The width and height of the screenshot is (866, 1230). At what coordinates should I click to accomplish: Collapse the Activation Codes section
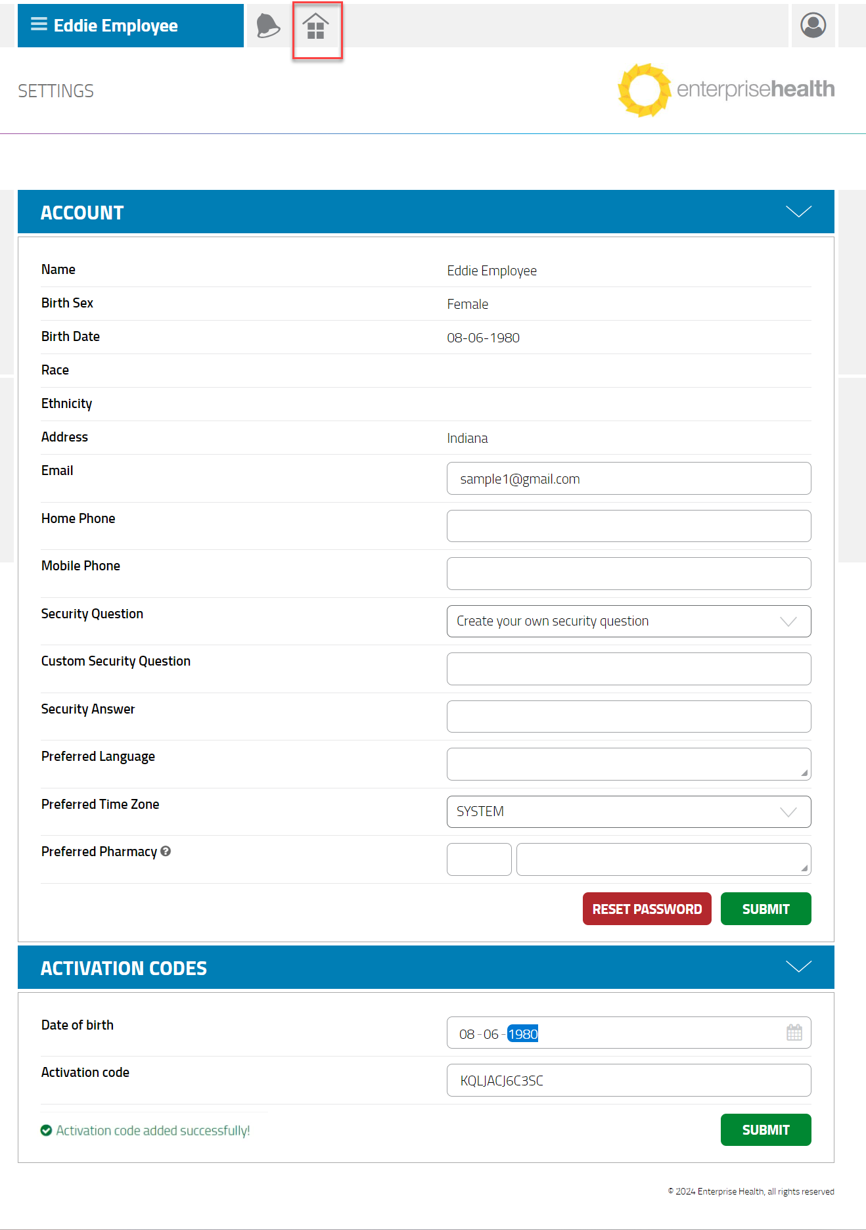798,967
